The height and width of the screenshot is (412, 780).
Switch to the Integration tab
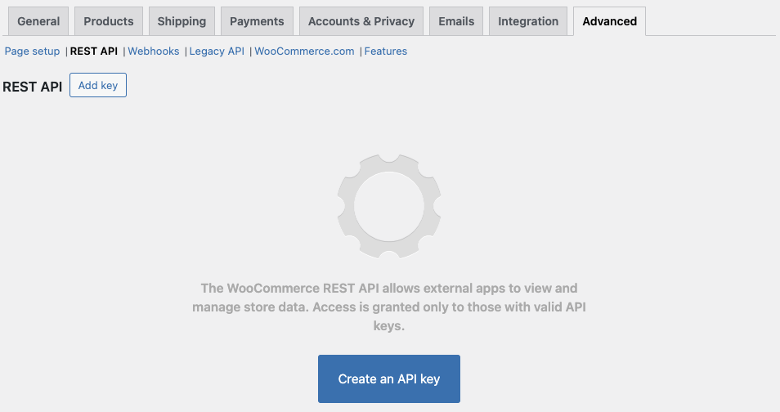click(x=528, y=21)
